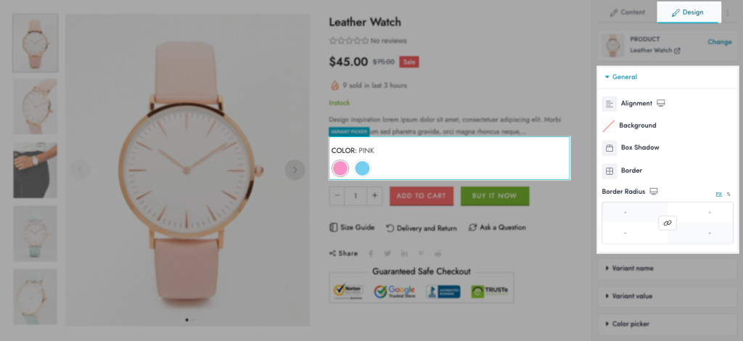
Task: Select PX unit for border radius
Action: click(x=718, y=194)
